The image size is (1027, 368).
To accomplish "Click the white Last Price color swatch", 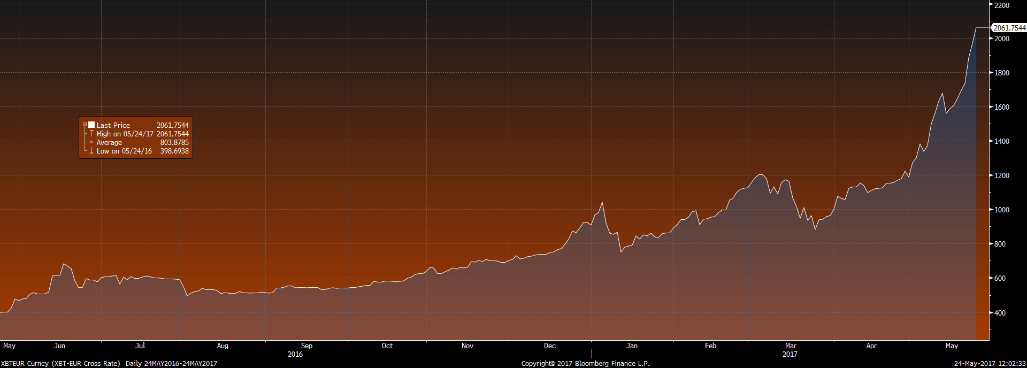I will coord(91,125).
